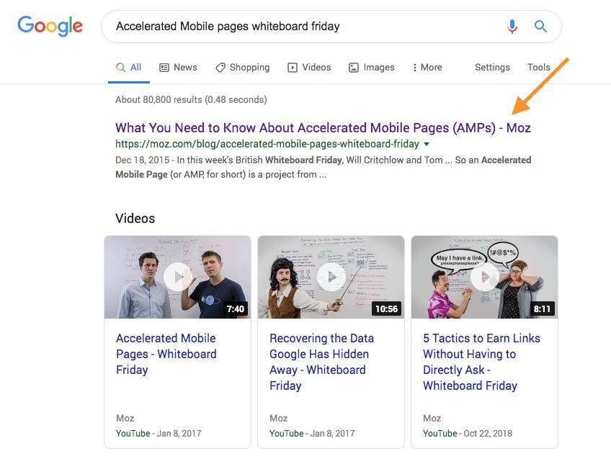The width and height of the screenshot is (611, 461).
Task: Play the 8:11 Earn Links video
Action: [485, 277]
